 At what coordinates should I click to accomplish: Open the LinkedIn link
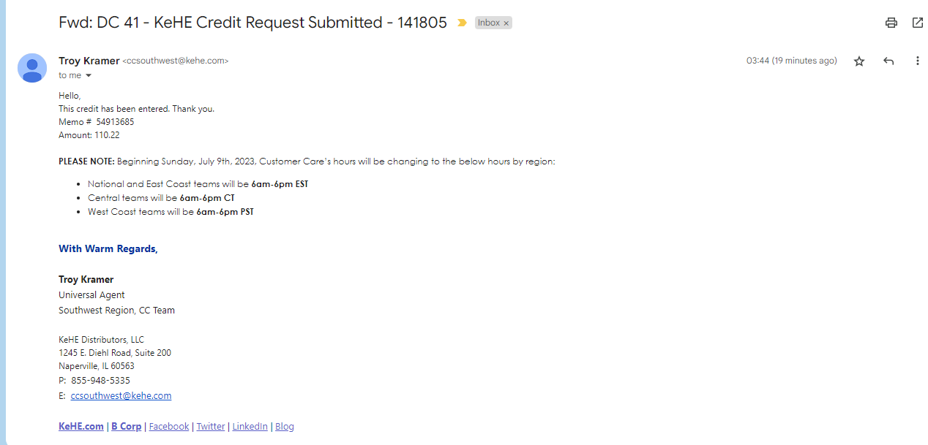[x=250, y=427]
